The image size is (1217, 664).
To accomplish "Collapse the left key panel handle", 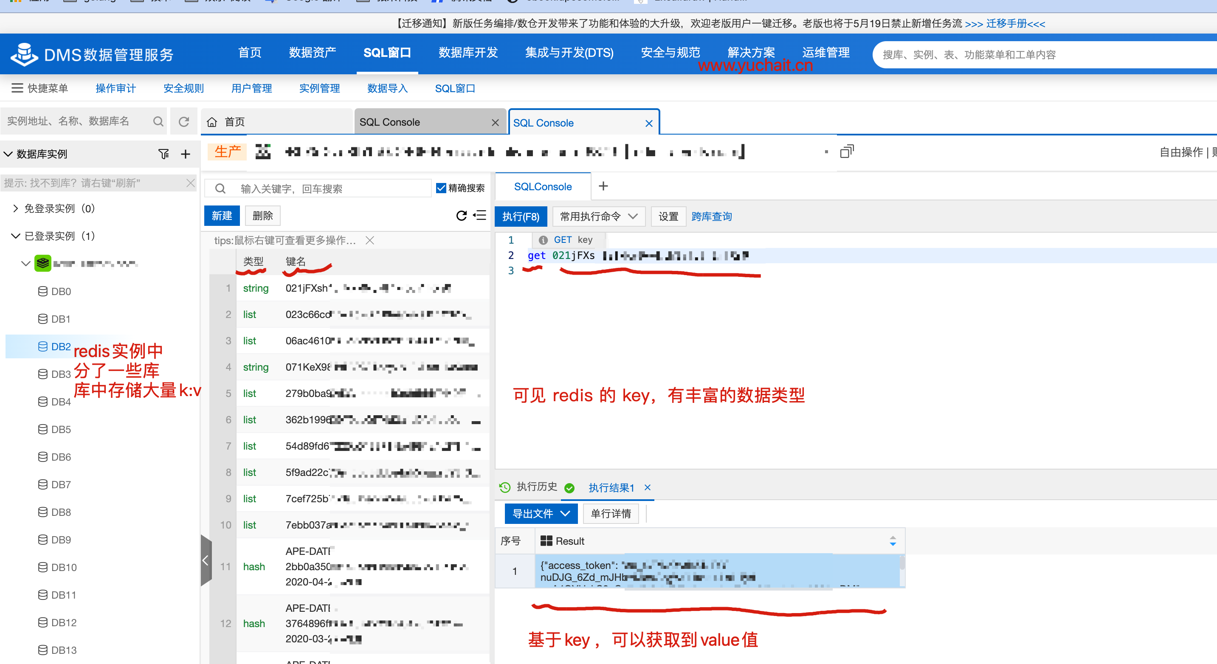I will click(x=206, y=560).
